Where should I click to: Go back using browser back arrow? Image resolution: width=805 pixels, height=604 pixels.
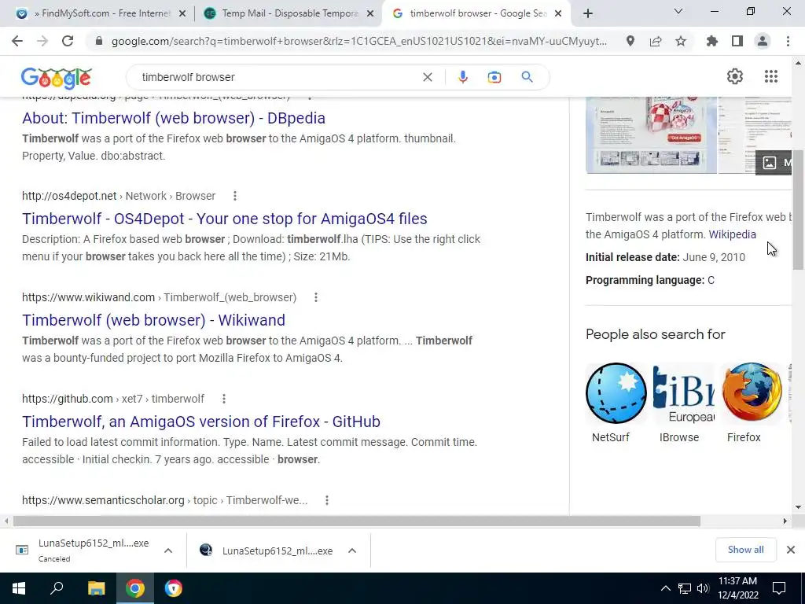coord(17,41)
